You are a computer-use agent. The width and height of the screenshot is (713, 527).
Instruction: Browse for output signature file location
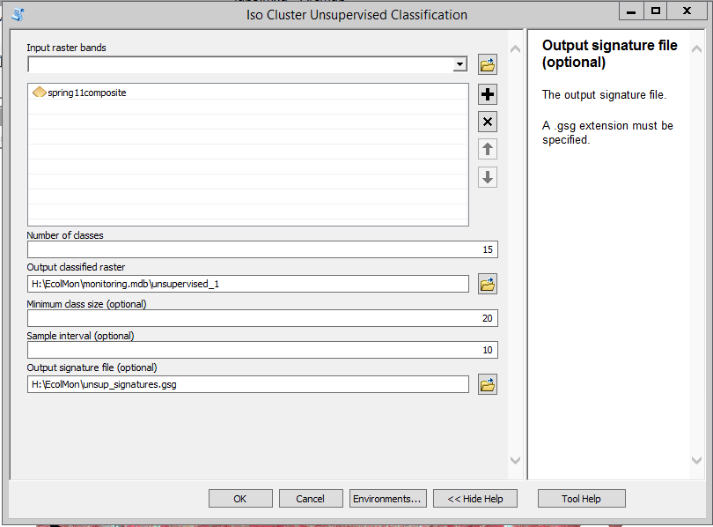click(x=488, y=384)
